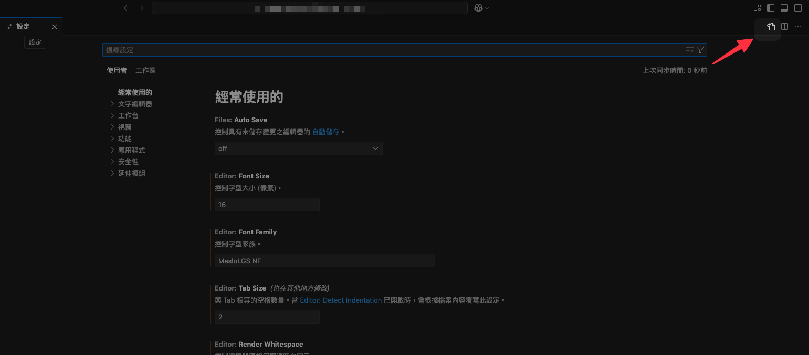Click the navigate back arrow
This screenshot has height=355, width=809.
click(x=127, y=8)
